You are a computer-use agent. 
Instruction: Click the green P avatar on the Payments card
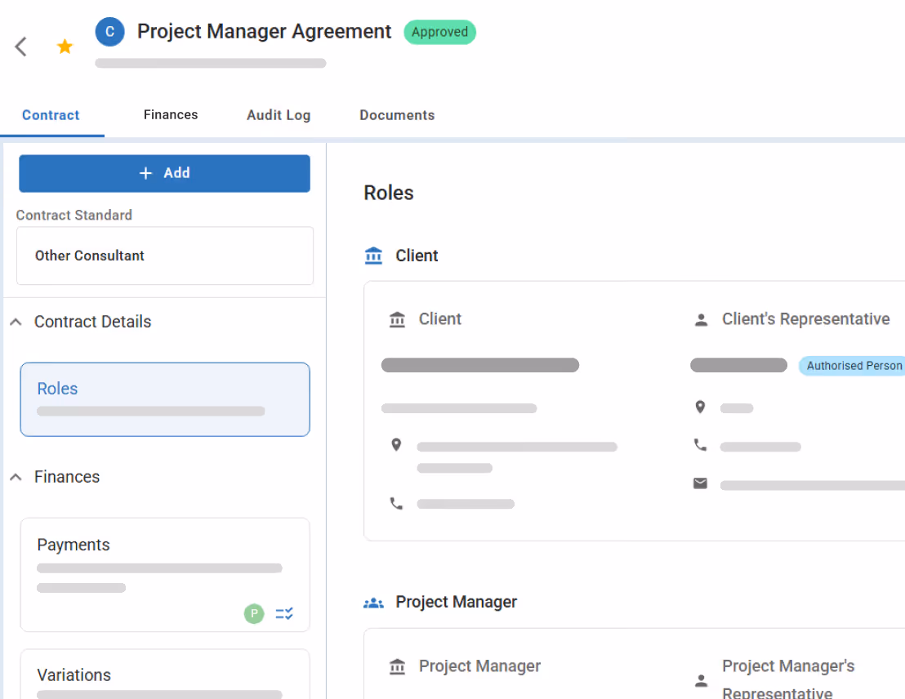click(x=254, y=613)
